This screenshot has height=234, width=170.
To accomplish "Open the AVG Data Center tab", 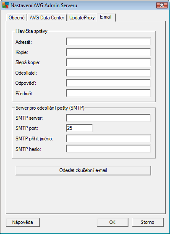I will [47, 18].
